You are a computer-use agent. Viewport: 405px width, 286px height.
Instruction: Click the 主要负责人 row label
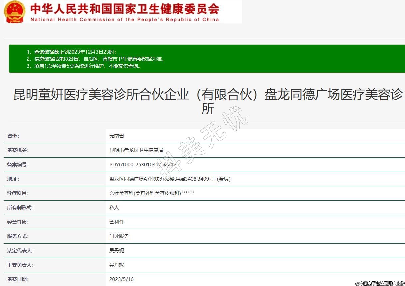tap(20, 265)
